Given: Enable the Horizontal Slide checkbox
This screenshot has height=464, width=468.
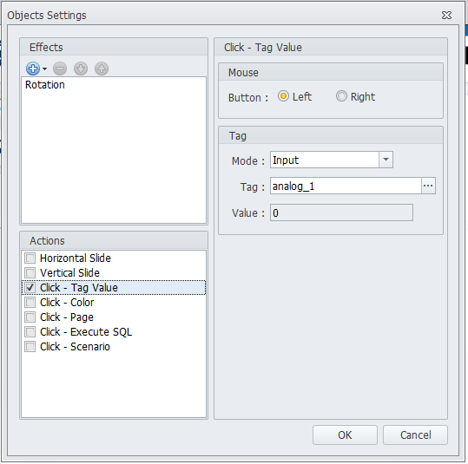Looking at the screenshot, I should click(30, 258).
